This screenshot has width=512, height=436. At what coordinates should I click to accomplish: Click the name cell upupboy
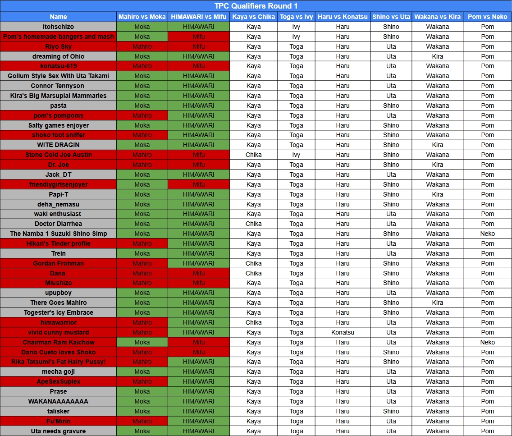tap(59, 293)
